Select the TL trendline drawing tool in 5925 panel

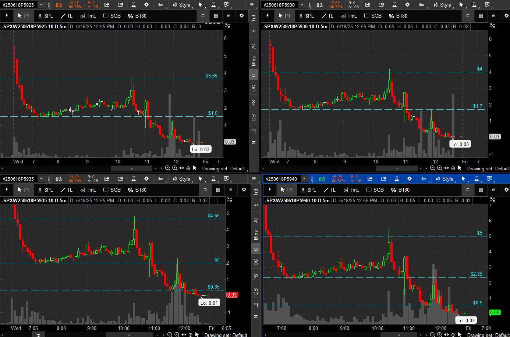click(x=67, y=16)
